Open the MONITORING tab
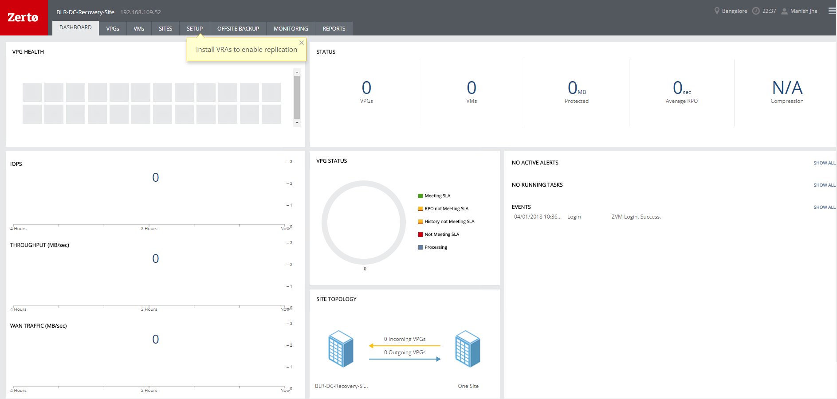This screenshot has width=837, height=399. [291, 29]
